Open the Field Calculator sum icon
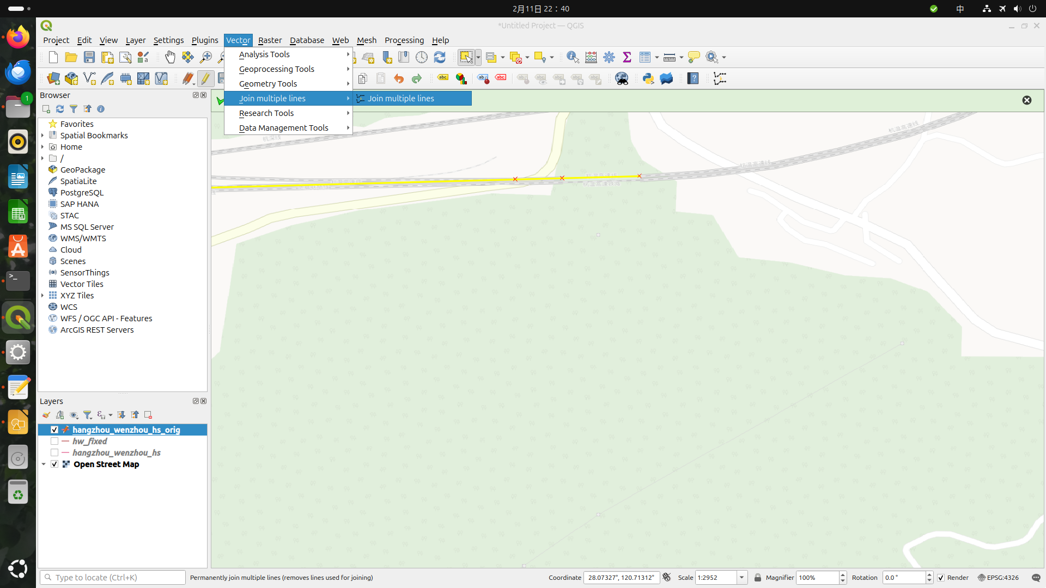The image size is (1046, 588). click(627, 57)
